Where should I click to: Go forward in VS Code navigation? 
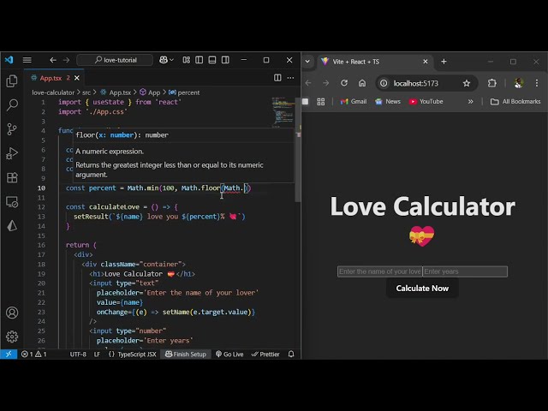tap(67, 60)
